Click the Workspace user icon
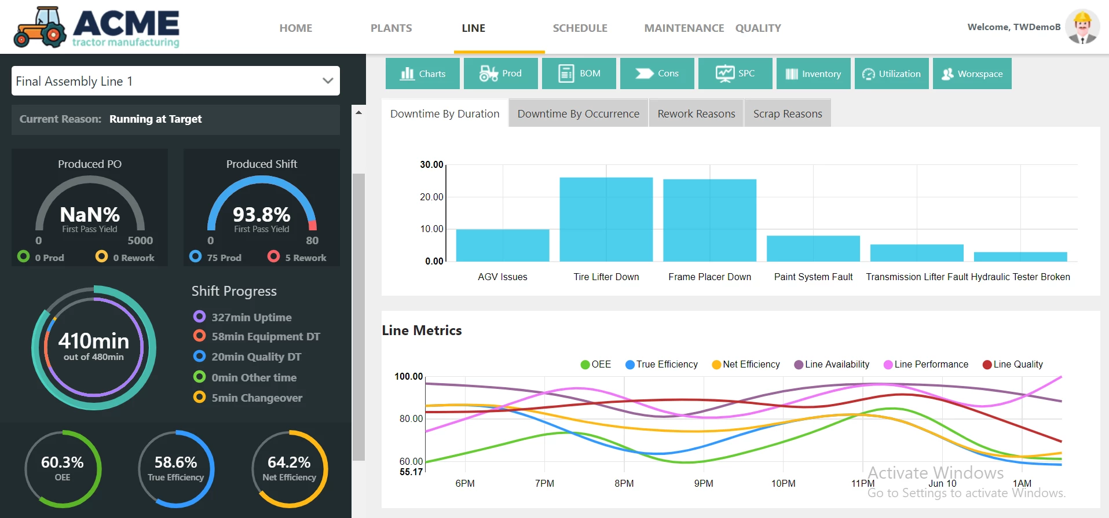Image resolution: width=1109 pixels, height=518 pixels. [x=947, y=74]
